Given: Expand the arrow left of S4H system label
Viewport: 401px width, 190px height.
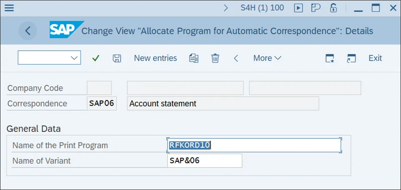Looking at the screenshot, I should (x=226, y=8).
